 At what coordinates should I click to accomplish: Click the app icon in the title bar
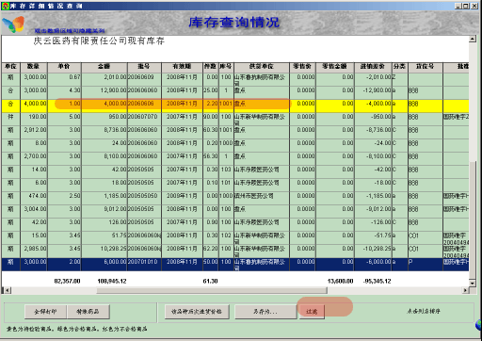pos(5,6)
